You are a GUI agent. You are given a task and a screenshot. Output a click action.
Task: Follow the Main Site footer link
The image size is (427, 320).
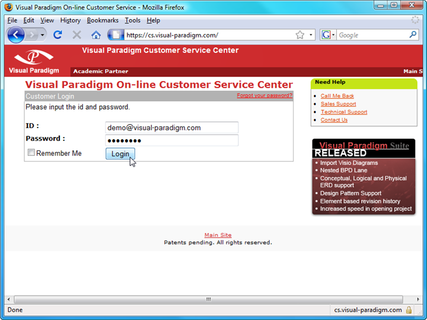pyautogui.click(x=218, y=235)
